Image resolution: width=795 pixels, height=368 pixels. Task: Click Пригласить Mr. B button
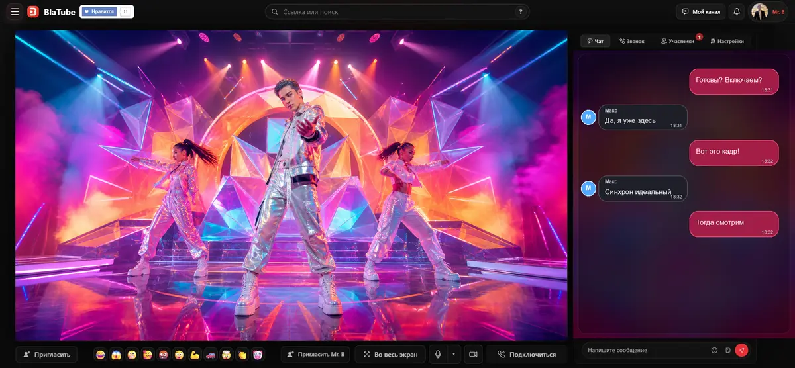pos(315,355)
